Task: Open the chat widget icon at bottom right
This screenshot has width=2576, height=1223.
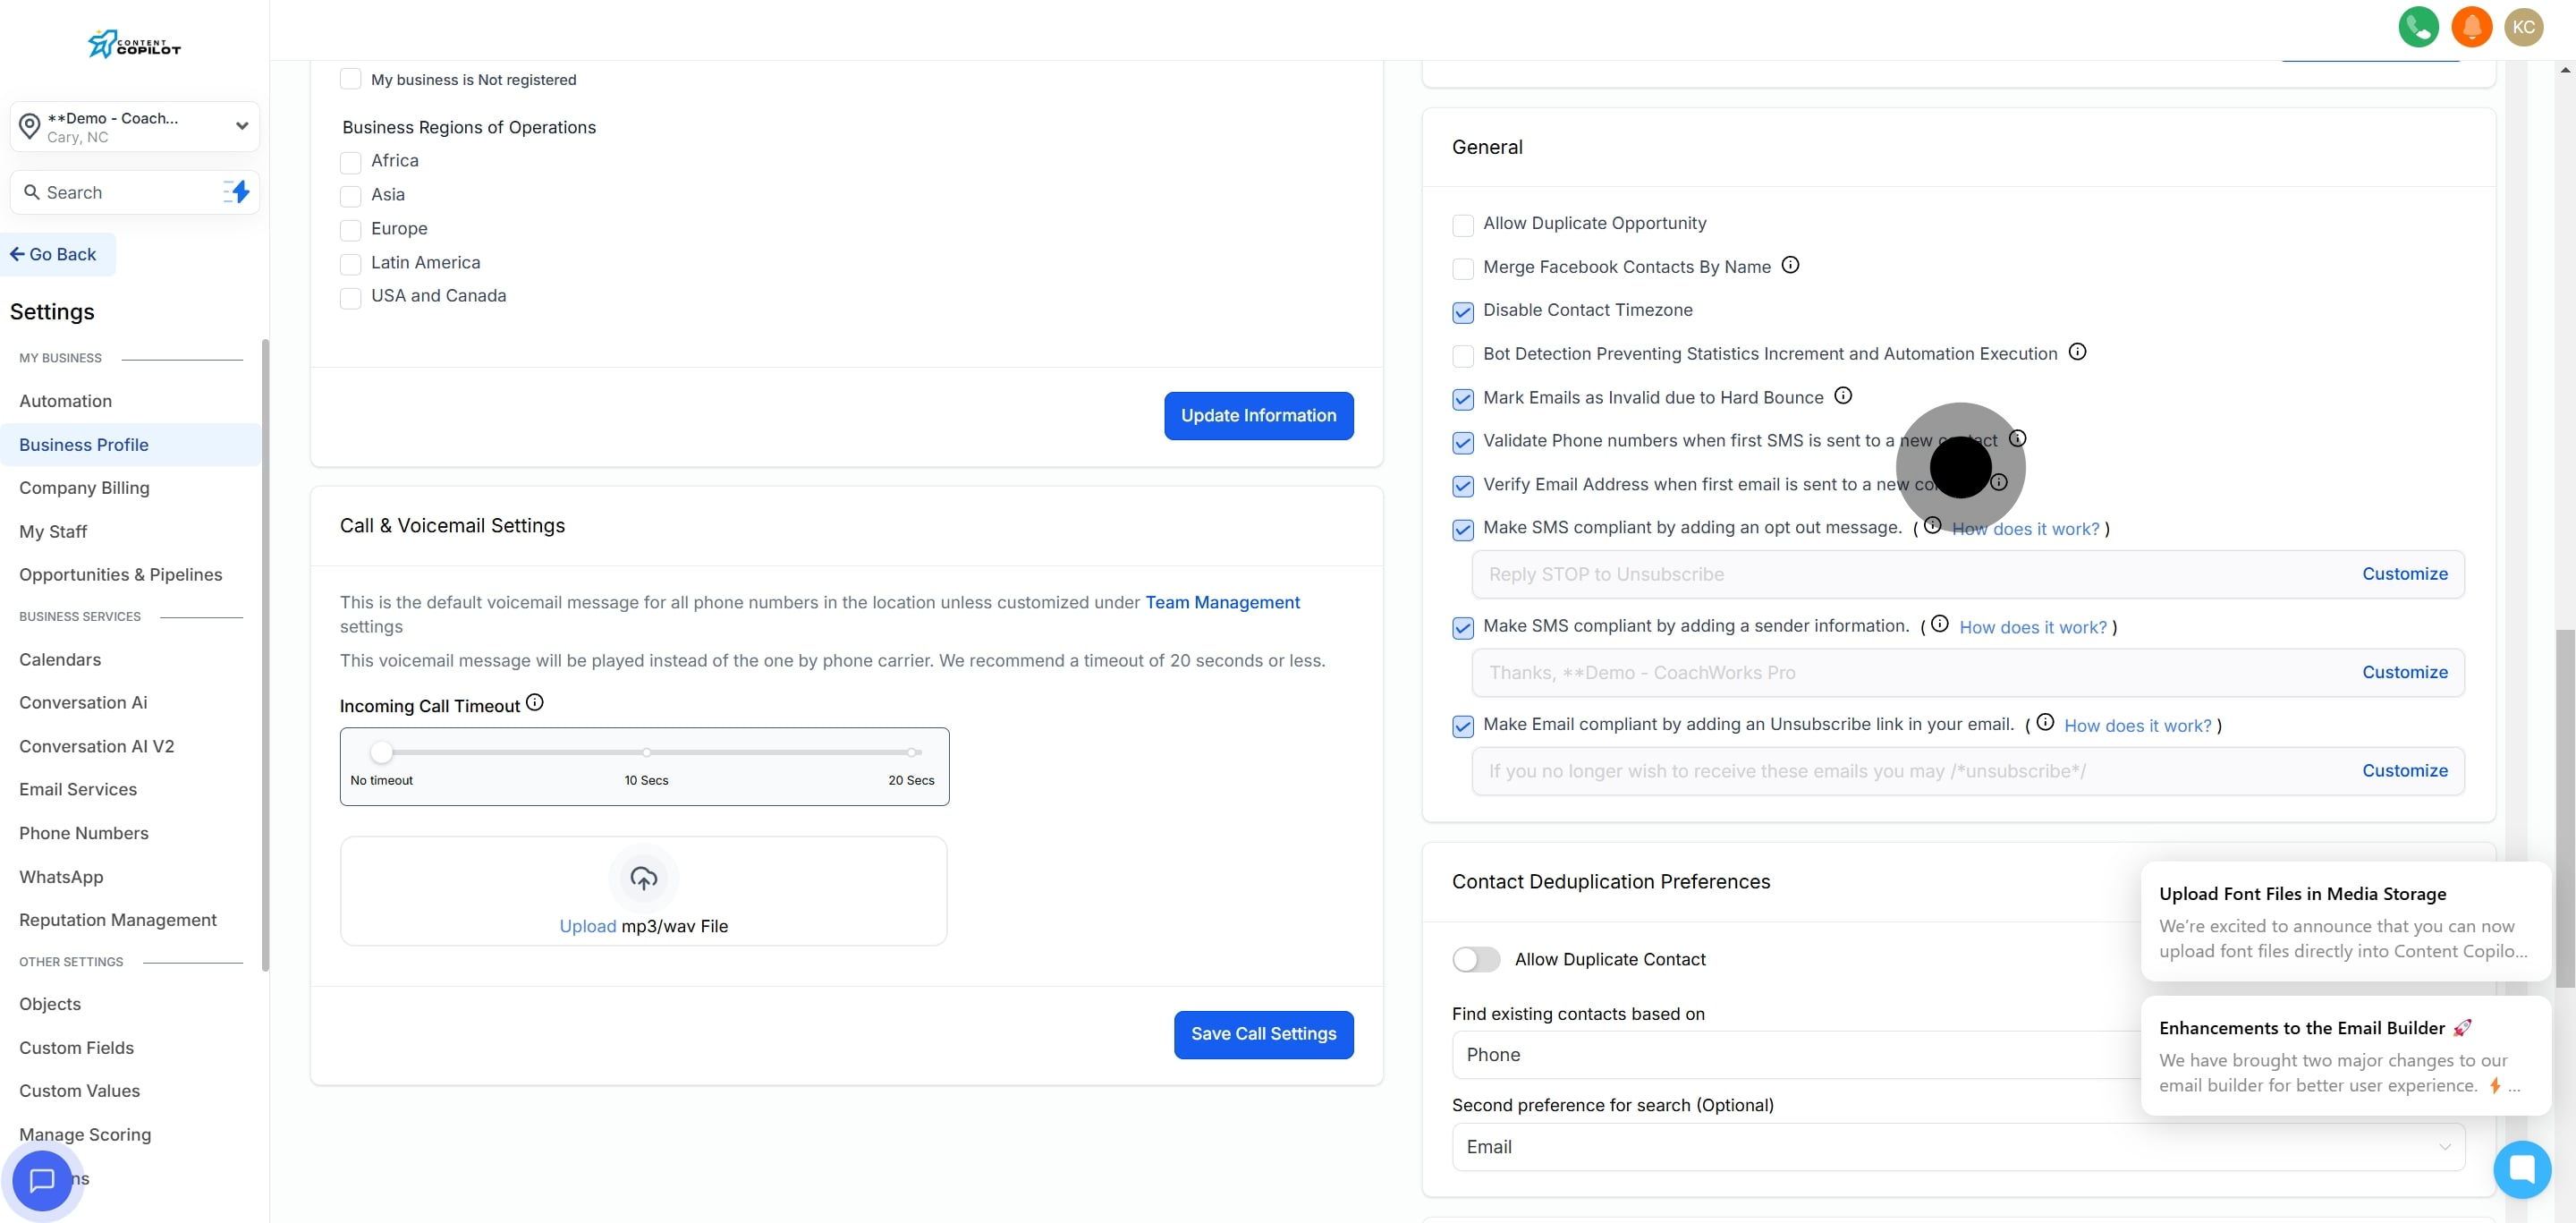Action: coord(2522,1168)
